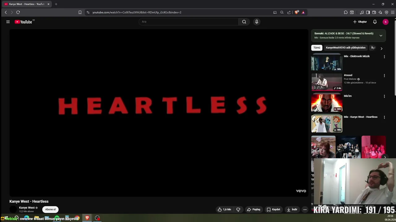Dislike the Heartless video
Screen dimensions: 396x222
point(238,209)
